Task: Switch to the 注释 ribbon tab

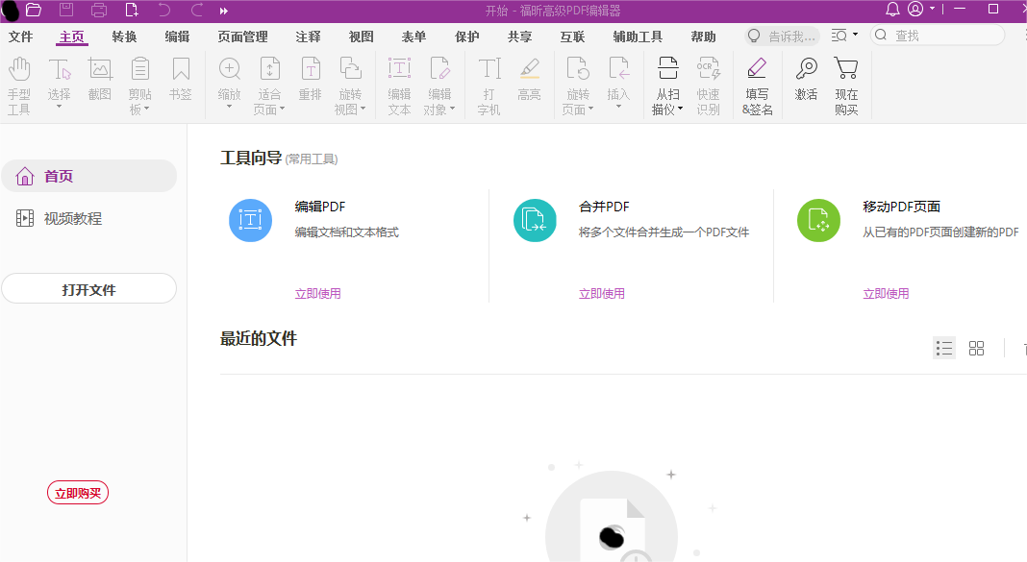Action: 307,36
